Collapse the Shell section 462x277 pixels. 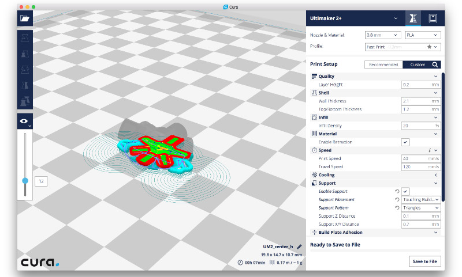(x=435, y=93)
